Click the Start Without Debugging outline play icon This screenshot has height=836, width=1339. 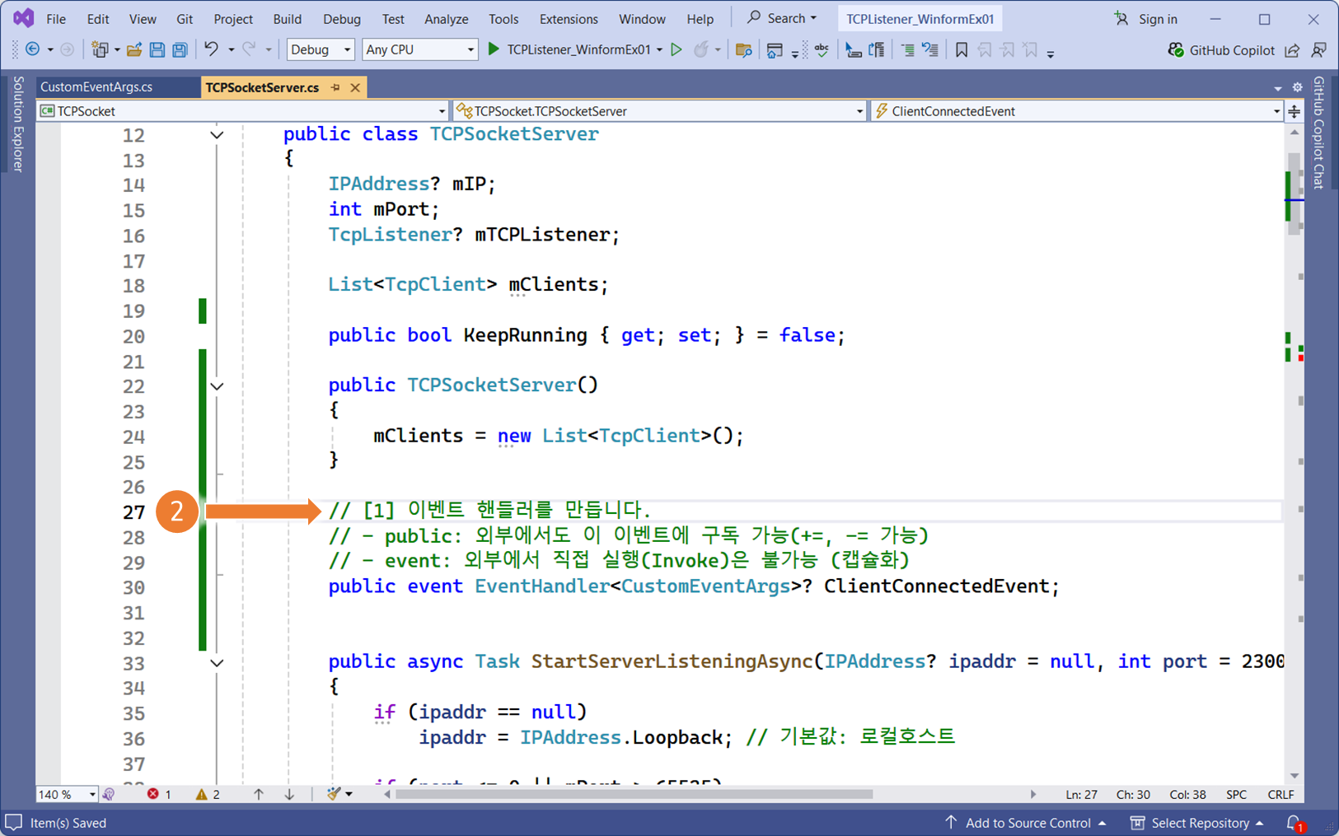click(677, 49)
